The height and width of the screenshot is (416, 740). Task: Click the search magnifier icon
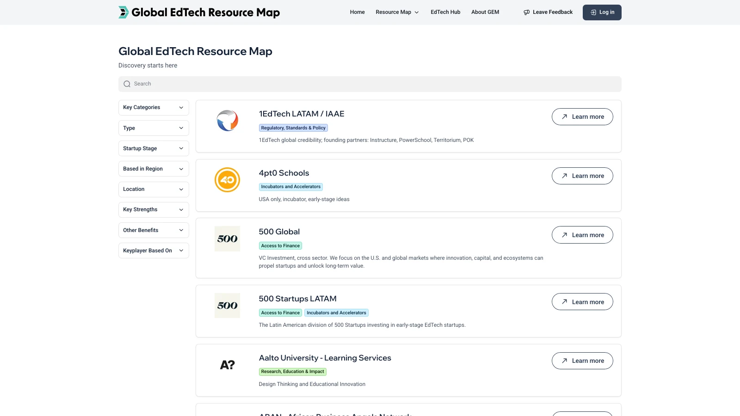tap(127, 84)
